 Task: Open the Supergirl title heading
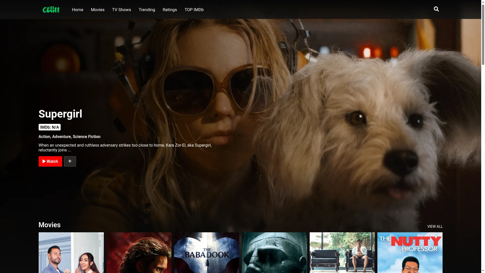[x=60, y=114]
